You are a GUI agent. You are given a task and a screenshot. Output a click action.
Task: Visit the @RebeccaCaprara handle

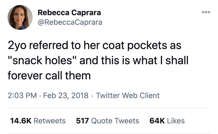tap(70, 22)
